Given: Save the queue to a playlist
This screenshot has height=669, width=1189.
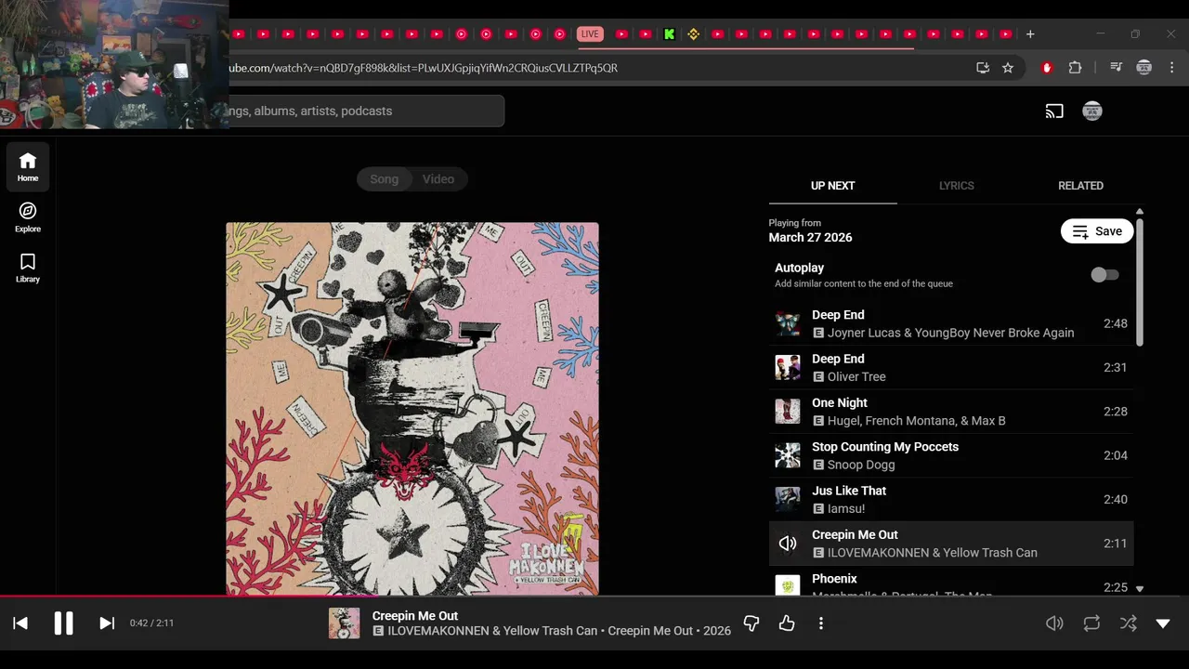Looking at the screenshot, I should coord(1097,231).
